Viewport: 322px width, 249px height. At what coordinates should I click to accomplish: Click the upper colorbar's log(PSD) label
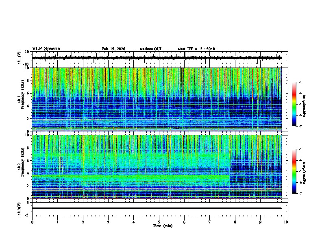coord(305,106)
